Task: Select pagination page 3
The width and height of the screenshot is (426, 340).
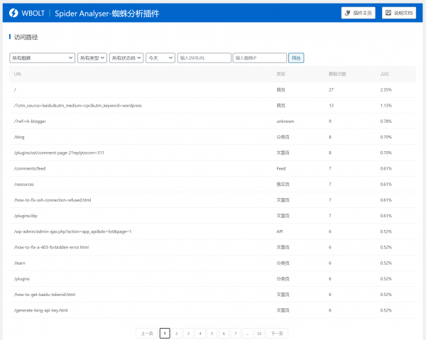Action: coord(188,333)
